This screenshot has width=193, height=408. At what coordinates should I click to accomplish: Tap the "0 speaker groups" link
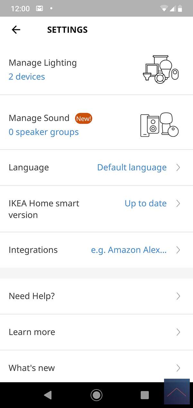(44, 132)
